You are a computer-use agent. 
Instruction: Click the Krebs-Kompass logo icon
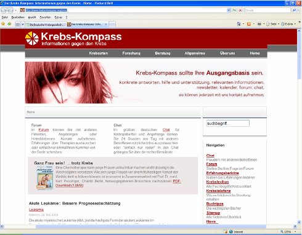[x=32, y=38]
